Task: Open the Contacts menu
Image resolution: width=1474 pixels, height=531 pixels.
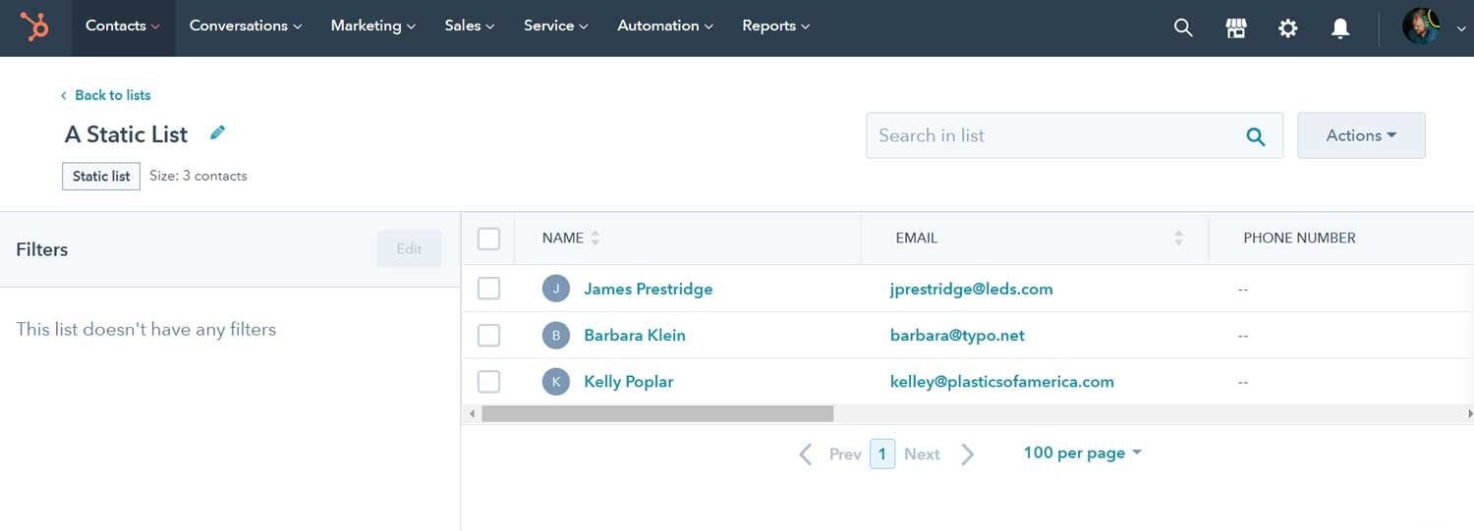Action: pos(123,27)
